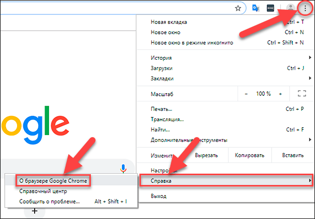
Task: Click the Вырезать button
Action: 207,155
